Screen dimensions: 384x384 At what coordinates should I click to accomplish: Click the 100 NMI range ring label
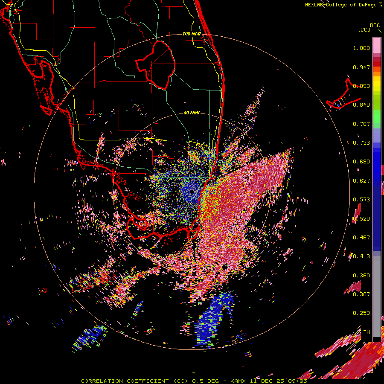[x=192, y=34]
